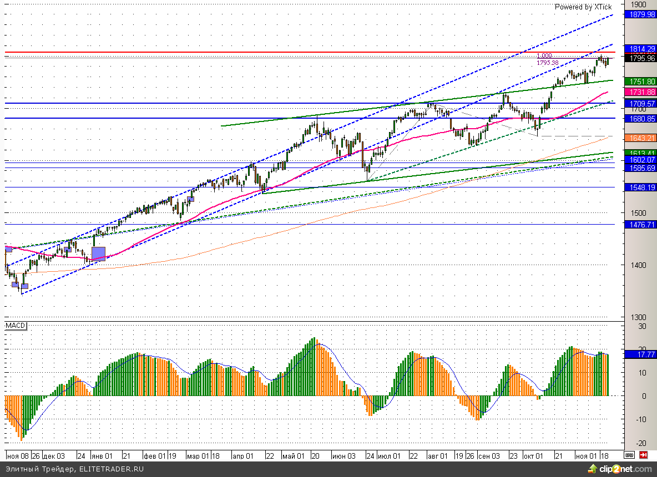Click the Fibonacci 1.000 level text
The width and height of the screenshot is (657, 477).
click(x=544, y=55)
